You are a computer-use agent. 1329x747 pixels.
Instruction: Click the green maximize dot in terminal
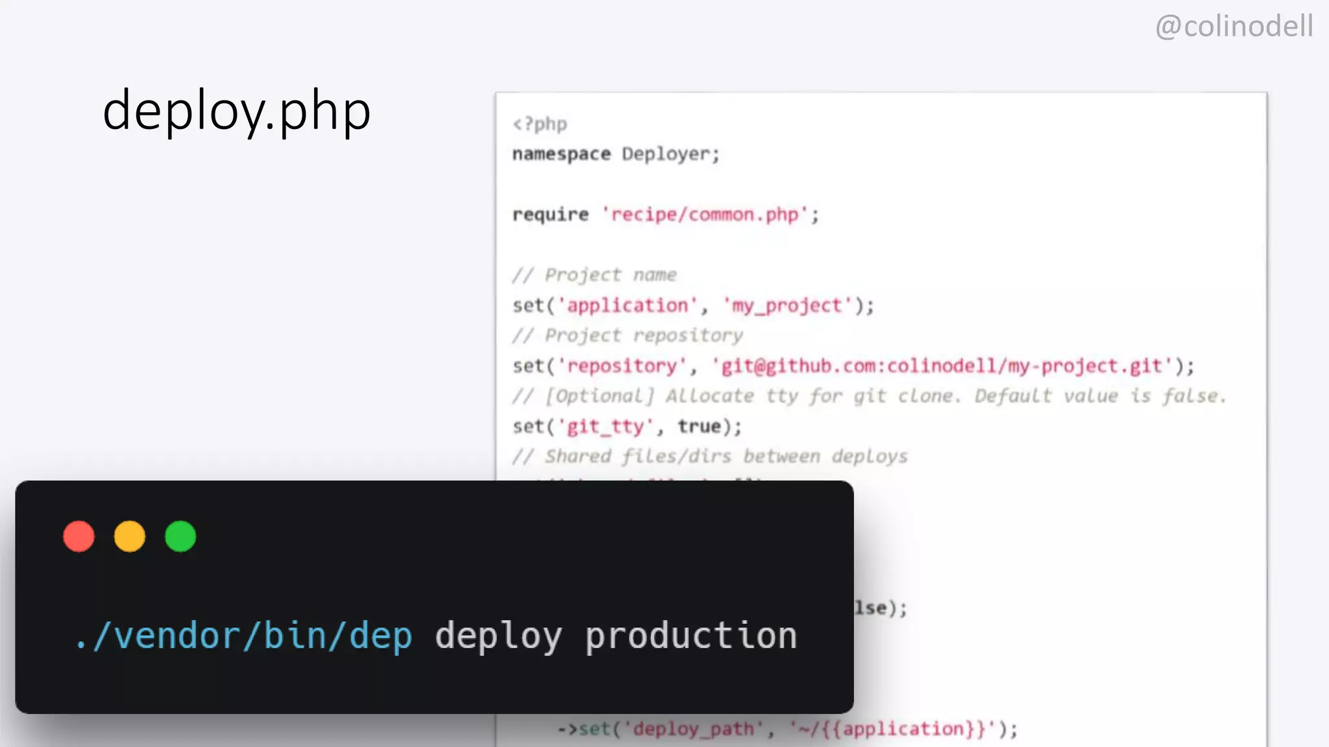[x=180, y=536]
